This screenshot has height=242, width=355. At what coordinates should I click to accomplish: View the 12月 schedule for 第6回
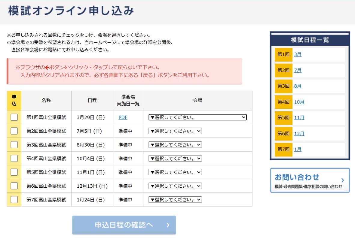(x=299, y=134)
